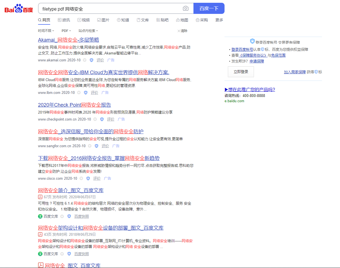Click 广告 label in Akamai result
The width and height of the screenshot is (340, 268).
click(x=111, y=60)
